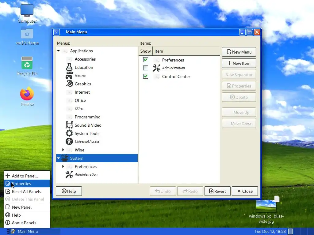Click the Graphics palette icon
The height and width of the screenshot is (235, 314).
[x=69, y=84]
